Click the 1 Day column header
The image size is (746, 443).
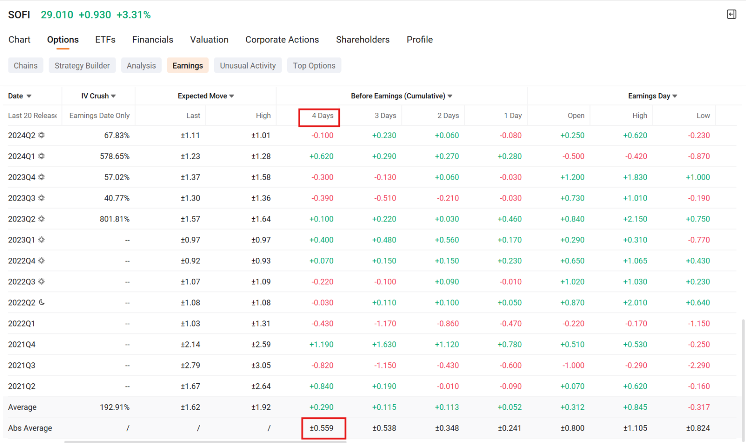pyautogui.click(x=513, y=116)
